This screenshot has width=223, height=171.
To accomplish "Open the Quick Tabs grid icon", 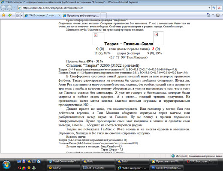I will pos(18,15).
